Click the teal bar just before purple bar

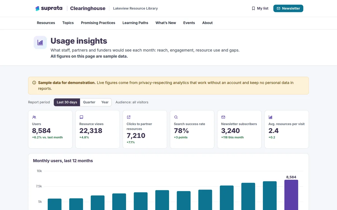pos(270,196)
